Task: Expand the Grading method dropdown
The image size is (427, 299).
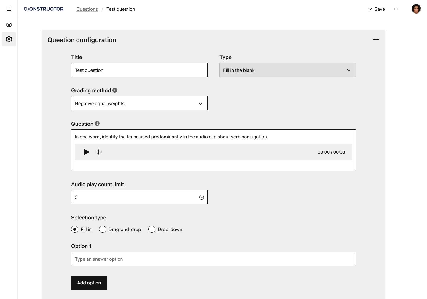Action: pyautogui.click(x=139, y=103)
